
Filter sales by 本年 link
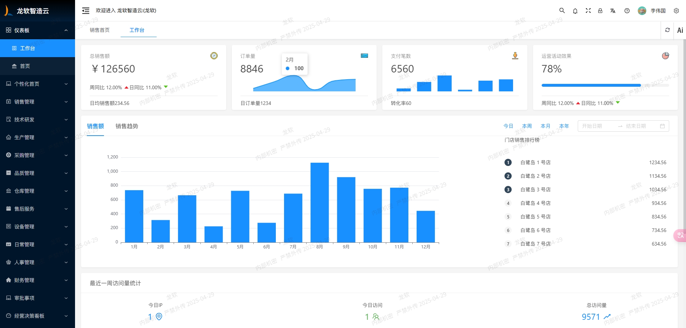tap(564, 126)
